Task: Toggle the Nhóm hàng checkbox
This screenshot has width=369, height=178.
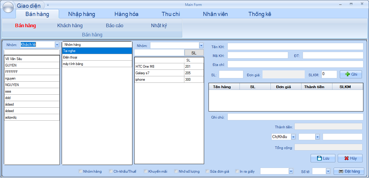Action: pos(81,171)
